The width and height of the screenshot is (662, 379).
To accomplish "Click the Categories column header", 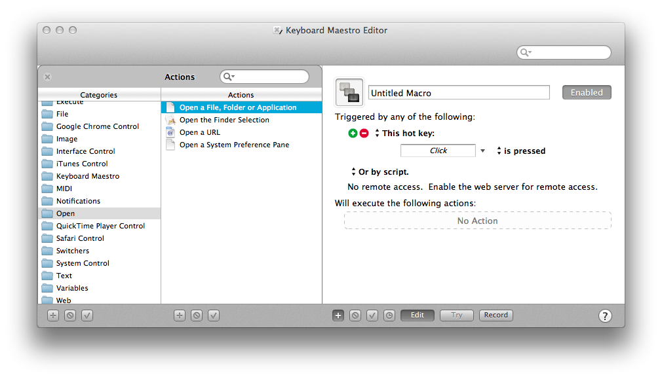I will (99, 95).
